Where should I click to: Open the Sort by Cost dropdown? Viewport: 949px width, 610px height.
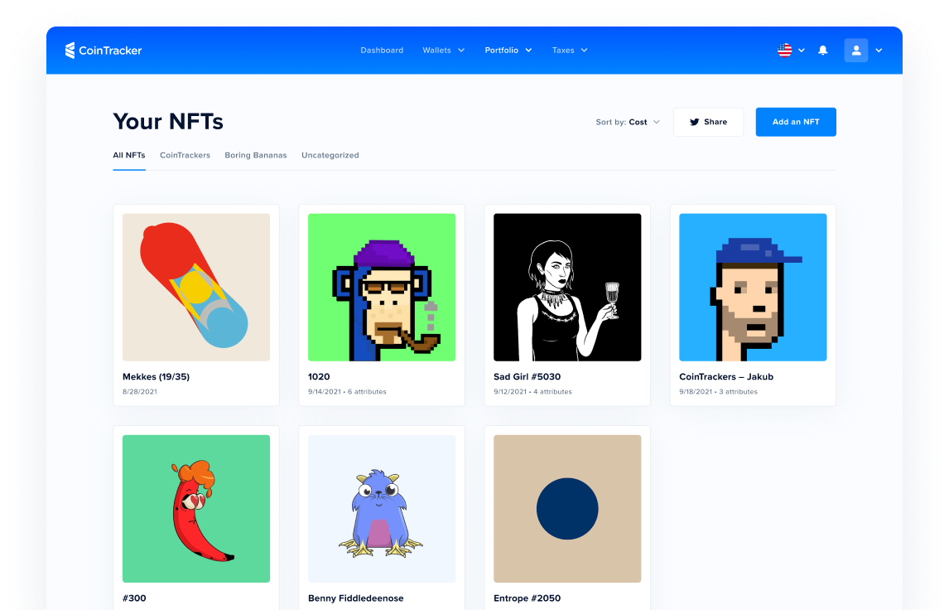[x=628, y=122]
